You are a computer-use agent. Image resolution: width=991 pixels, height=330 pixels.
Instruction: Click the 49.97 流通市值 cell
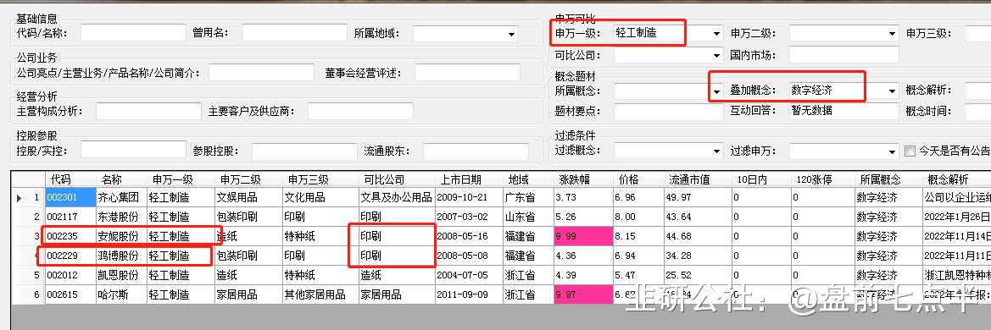[x=698, y=197]
